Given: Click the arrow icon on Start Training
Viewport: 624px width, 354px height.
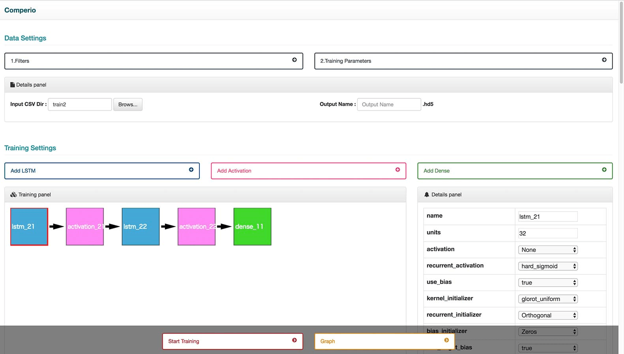Looking at the screenshot, I should pos(294,340).
